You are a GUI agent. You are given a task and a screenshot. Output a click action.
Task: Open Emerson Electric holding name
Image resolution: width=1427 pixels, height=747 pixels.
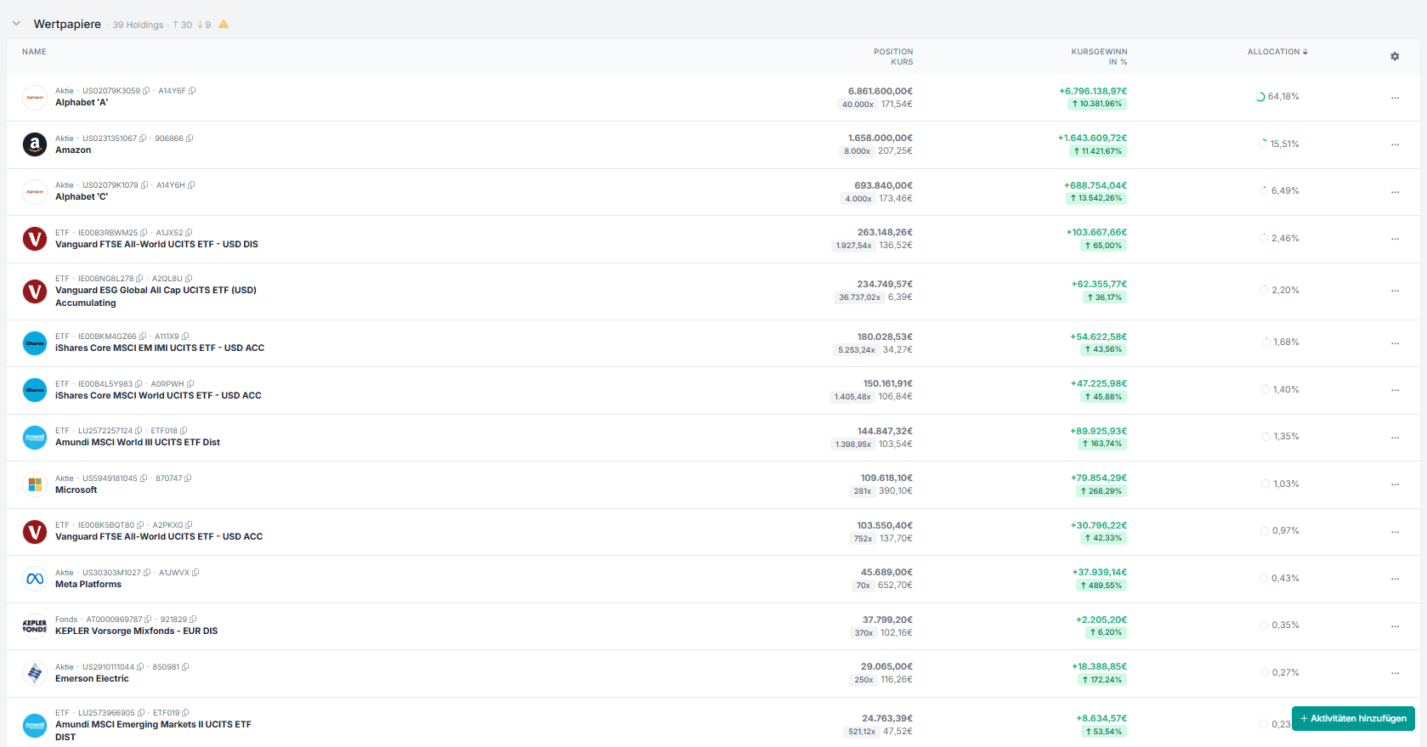point(92,679)
